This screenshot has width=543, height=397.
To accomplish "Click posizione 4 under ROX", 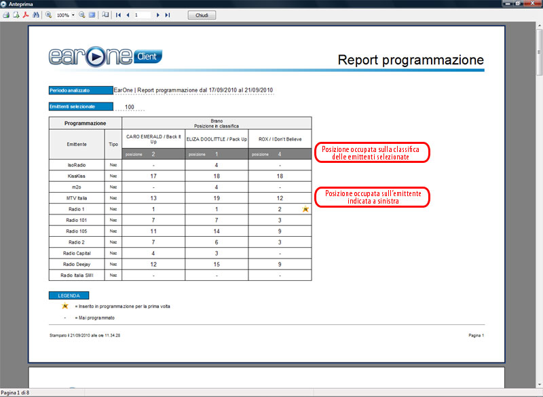I will (280, 154).
